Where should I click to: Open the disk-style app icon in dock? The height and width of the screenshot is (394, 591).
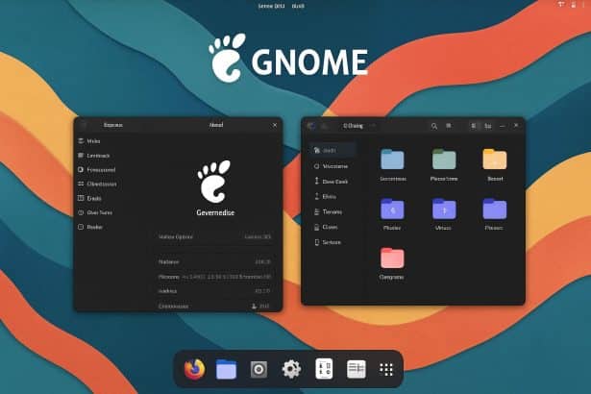click(x=259, y=369)
